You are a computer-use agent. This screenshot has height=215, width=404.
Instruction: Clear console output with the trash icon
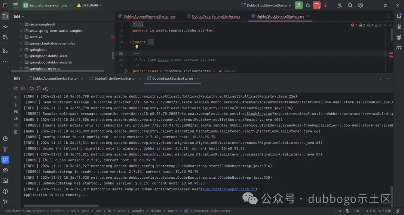click(x=16, y=132)
